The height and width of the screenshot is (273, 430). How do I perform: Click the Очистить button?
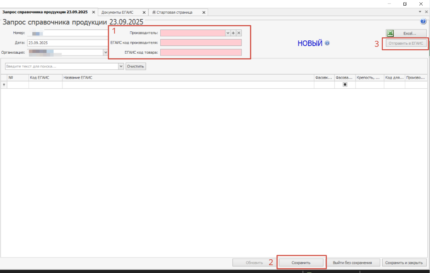(x=136, y=66)
